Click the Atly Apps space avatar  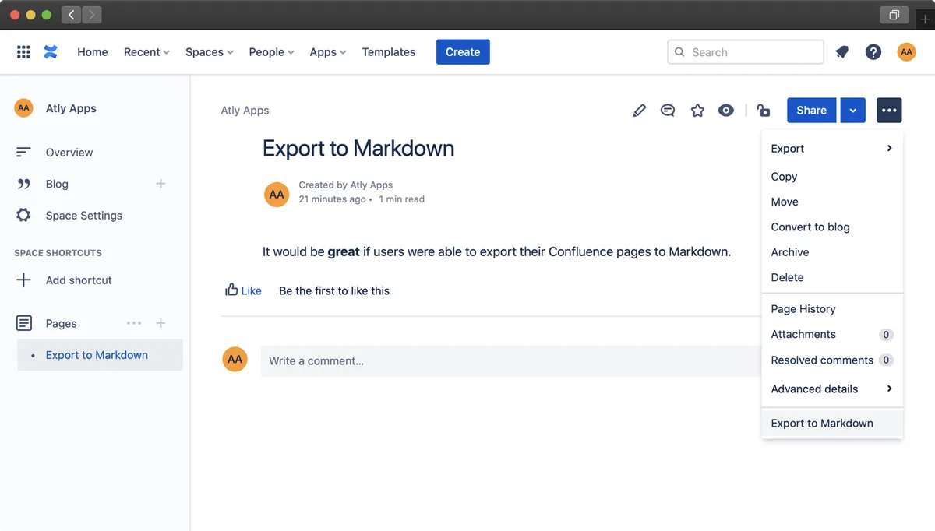point(23,108)
